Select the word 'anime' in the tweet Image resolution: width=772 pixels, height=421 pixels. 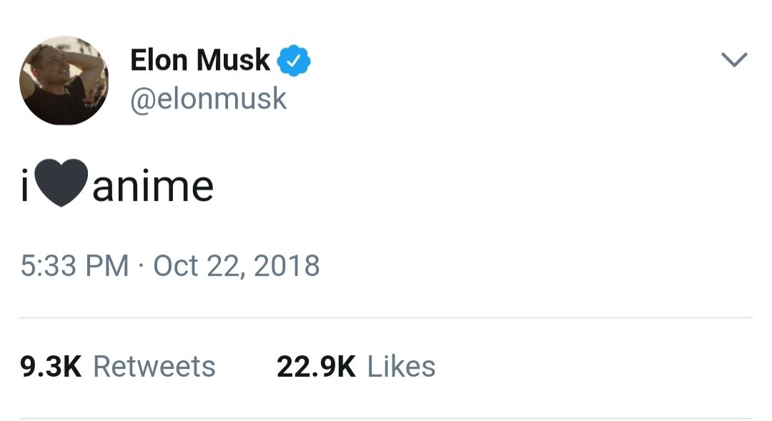(x=153, y=187)
